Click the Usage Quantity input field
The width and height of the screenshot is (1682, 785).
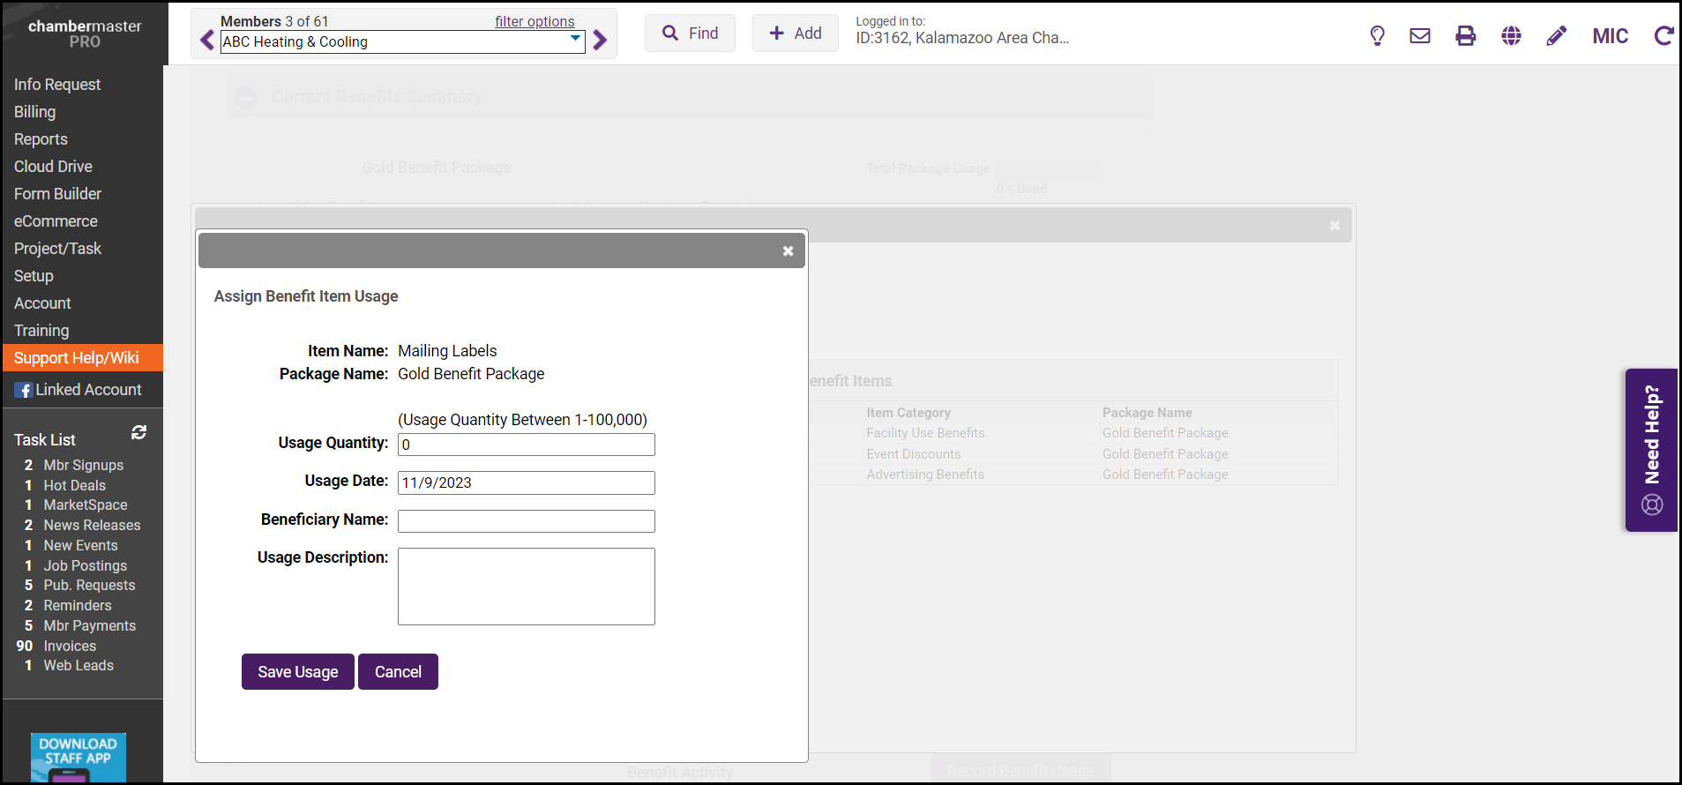pos(526,445)
